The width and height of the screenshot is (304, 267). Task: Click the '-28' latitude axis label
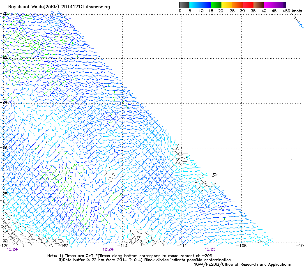pyautogui.click(x=4, y=194)
